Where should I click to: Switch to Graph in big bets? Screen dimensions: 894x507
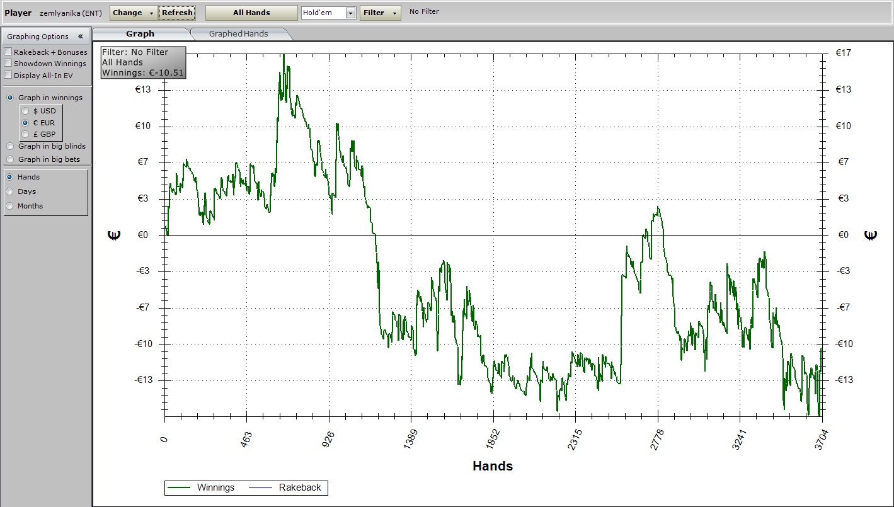(x=10, y=159)
